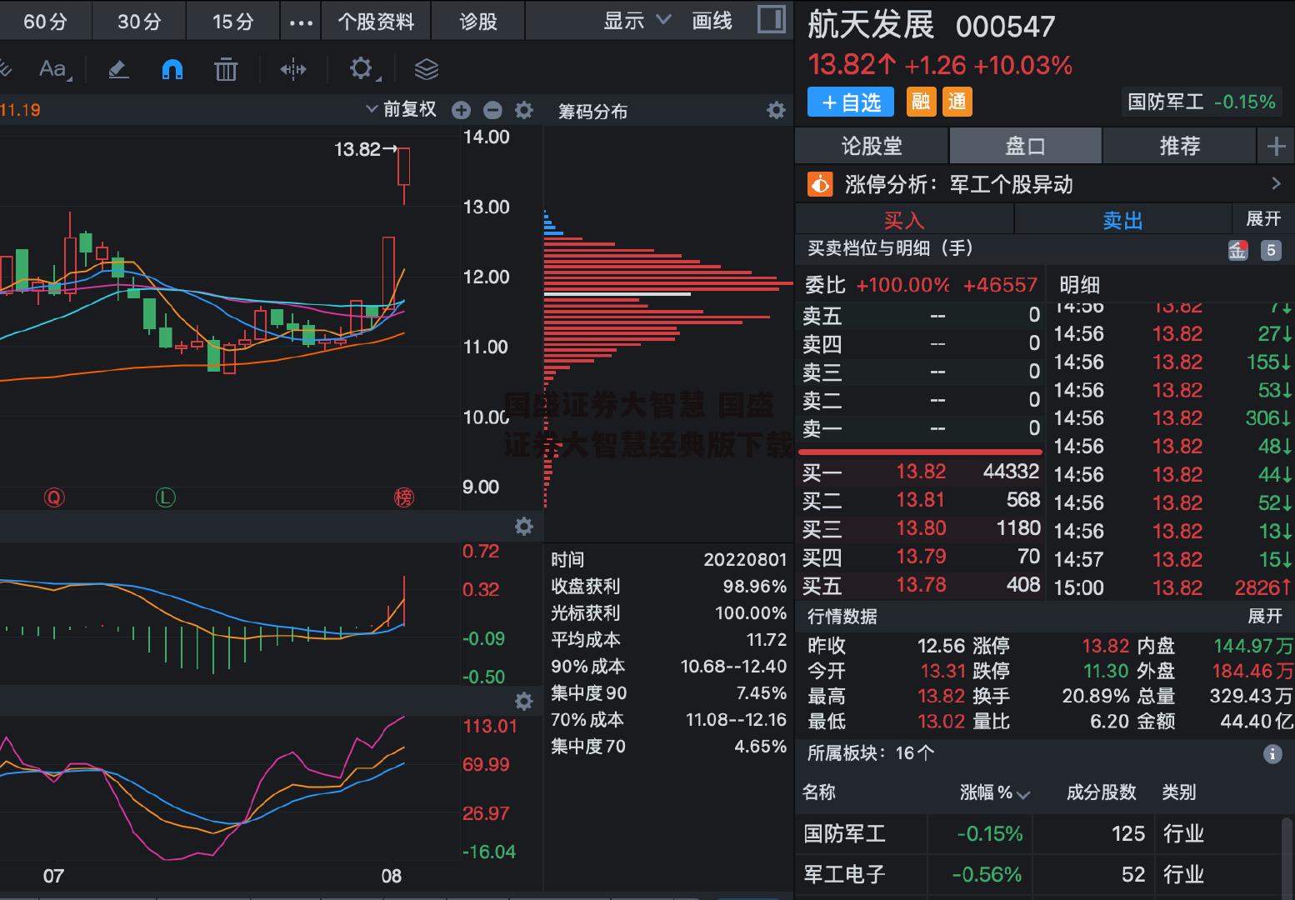Sort by 涨幅% column

[995, 792]
